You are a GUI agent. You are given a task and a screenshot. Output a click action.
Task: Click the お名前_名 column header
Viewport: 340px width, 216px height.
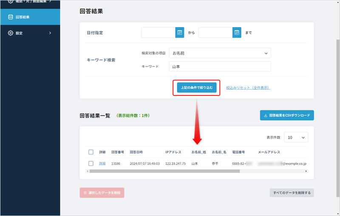(219, 152)
